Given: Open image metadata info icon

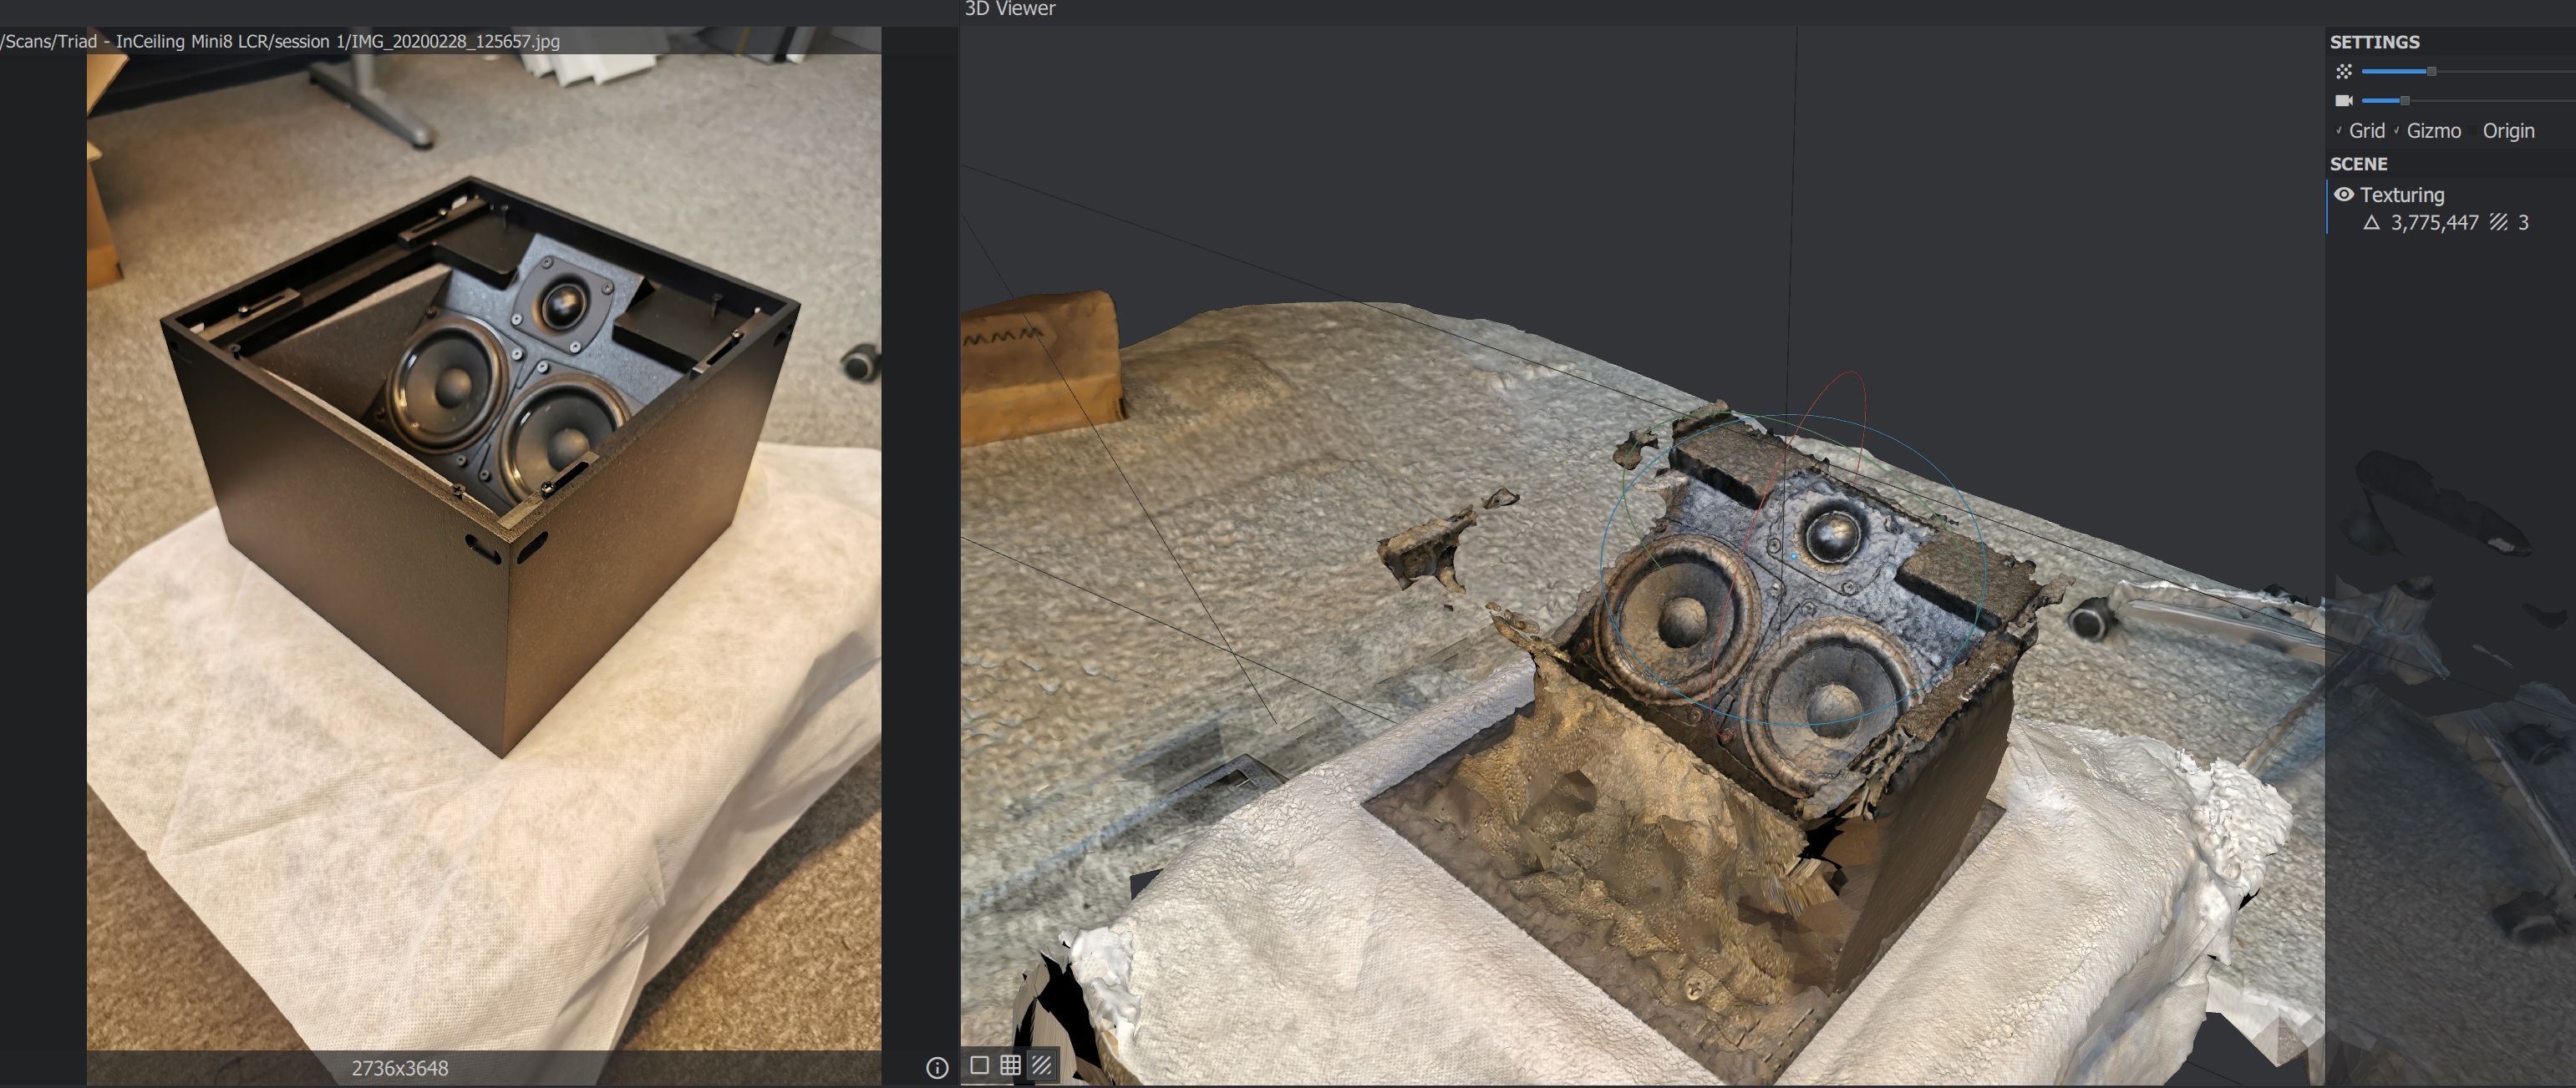Looking at the screenshot, I should point(937,1068).
